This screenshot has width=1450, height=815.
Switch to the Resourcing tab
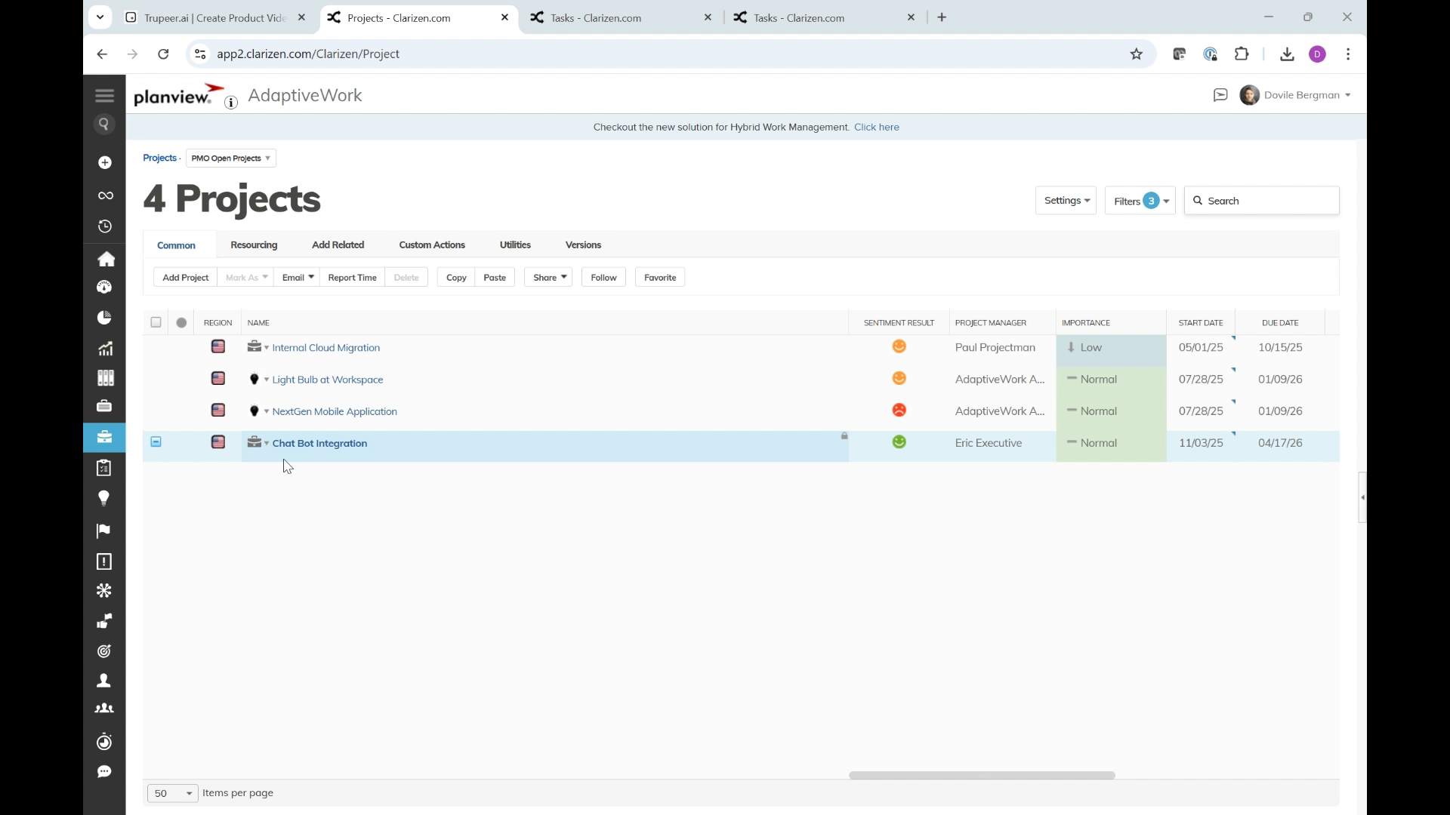254,244
